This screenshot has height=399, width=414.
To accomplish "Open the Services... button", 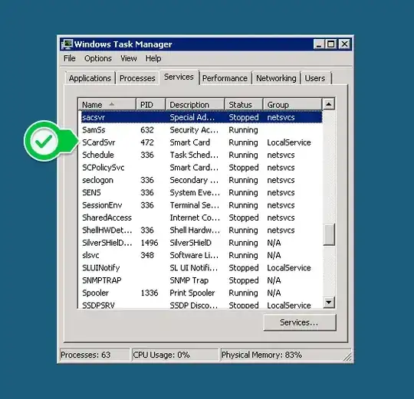I will tap(300, 322).
